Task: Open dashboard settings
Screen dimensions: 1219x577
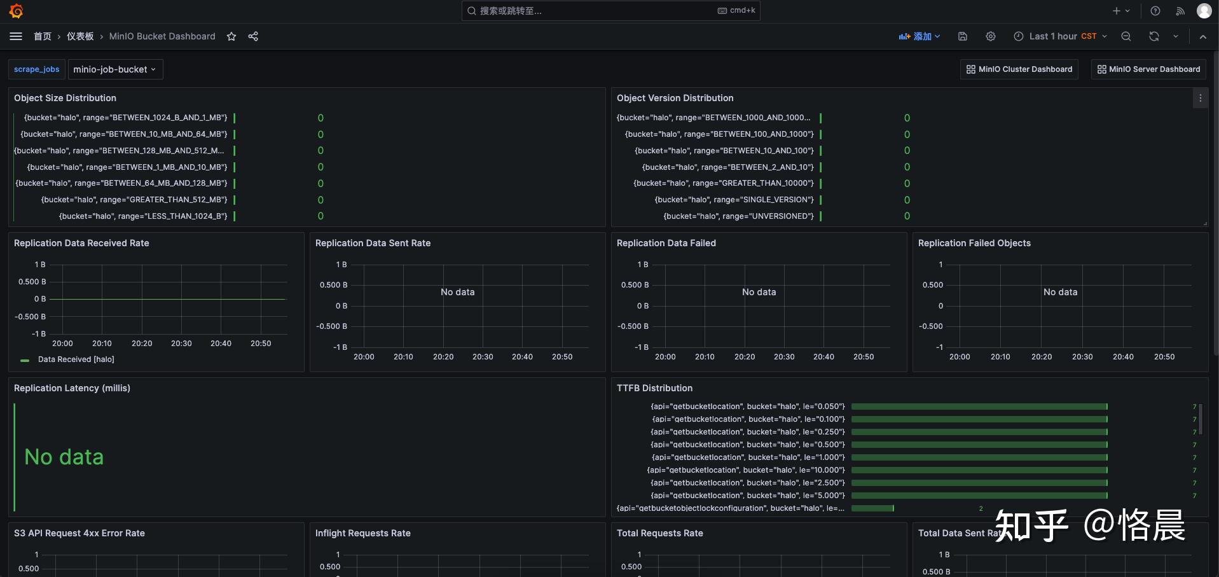Action: [x=990, y=36]
